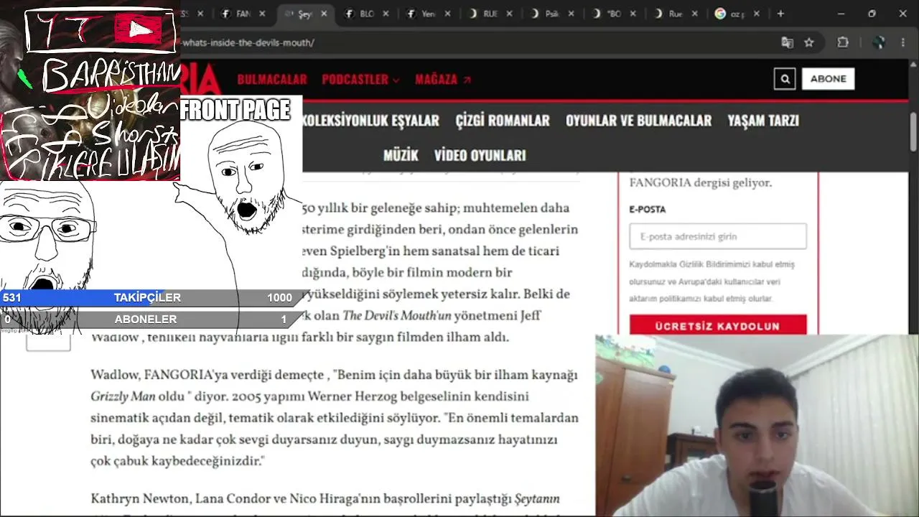Viewport: 919px width, 517px height.
Task: Open the Chrome profile avatar
Action: pyautogui.click(x=880, y=42)
